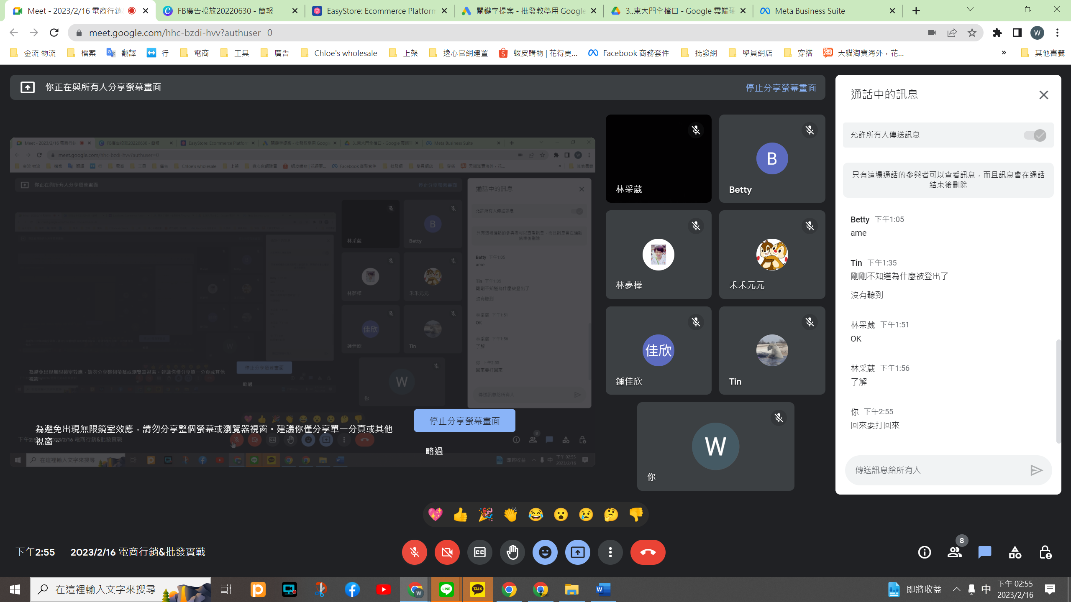The image size is (1071, 602).
Task: Send the surprised face reaction
Action: [561, 514]
